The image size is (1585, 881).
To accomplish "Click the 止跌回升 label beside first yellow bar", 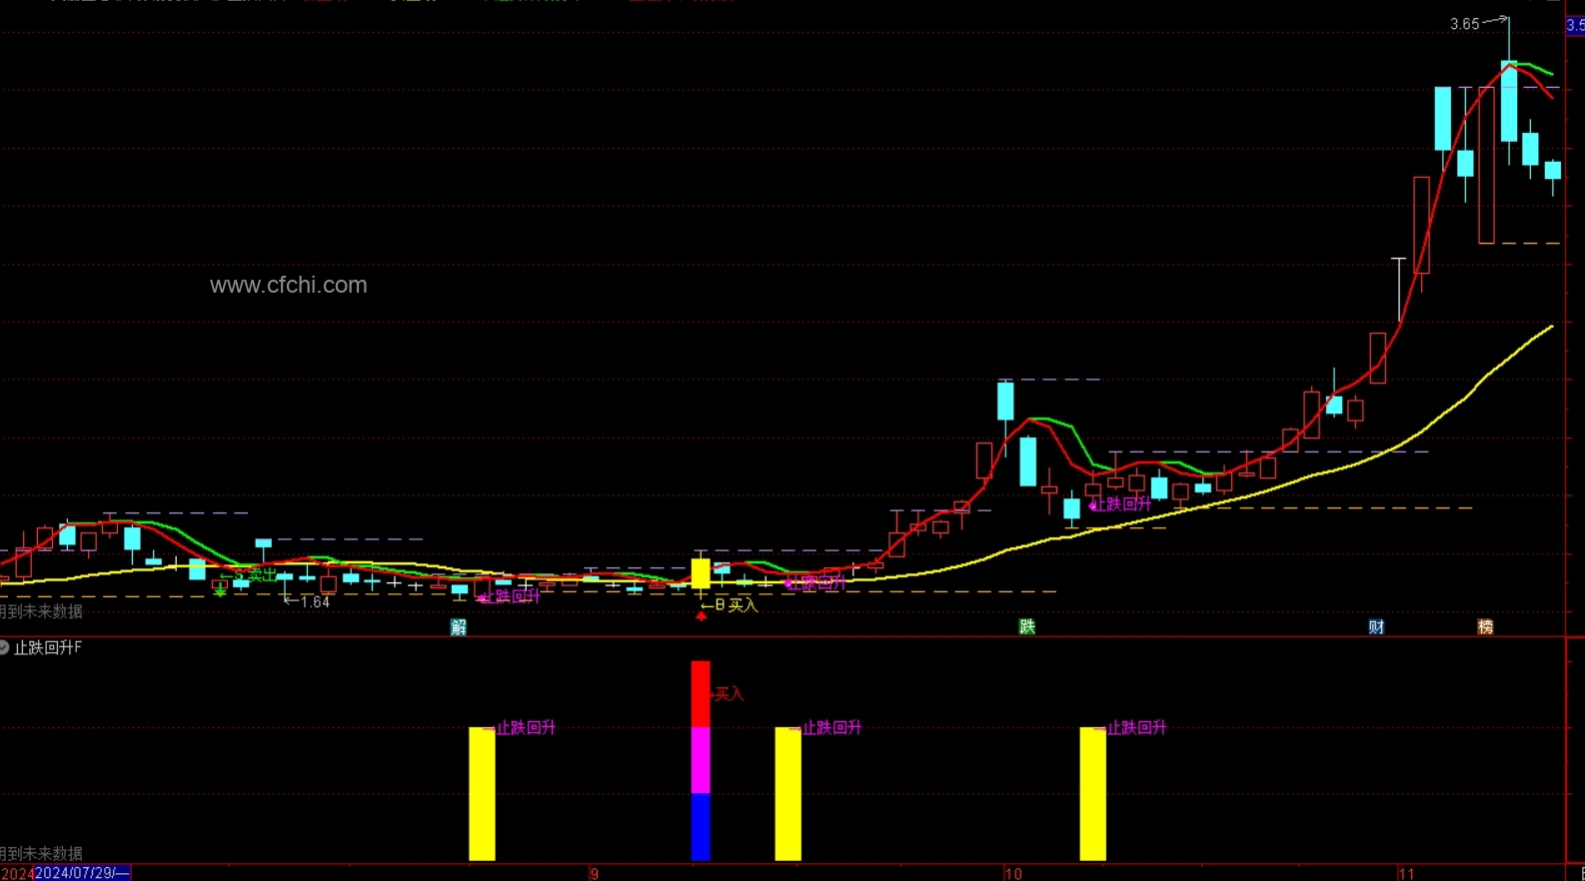I will click(526, 727).
